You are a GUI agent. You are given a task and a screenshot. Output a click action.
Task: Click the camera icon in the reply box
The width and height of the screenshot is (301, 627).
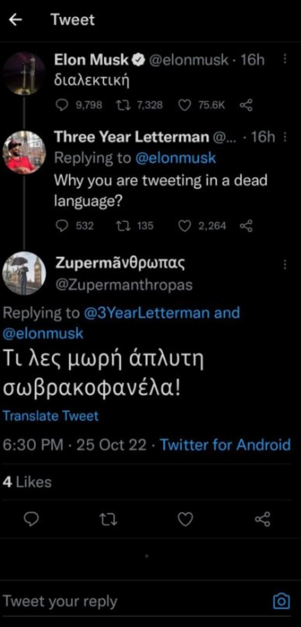coord(283,601)
